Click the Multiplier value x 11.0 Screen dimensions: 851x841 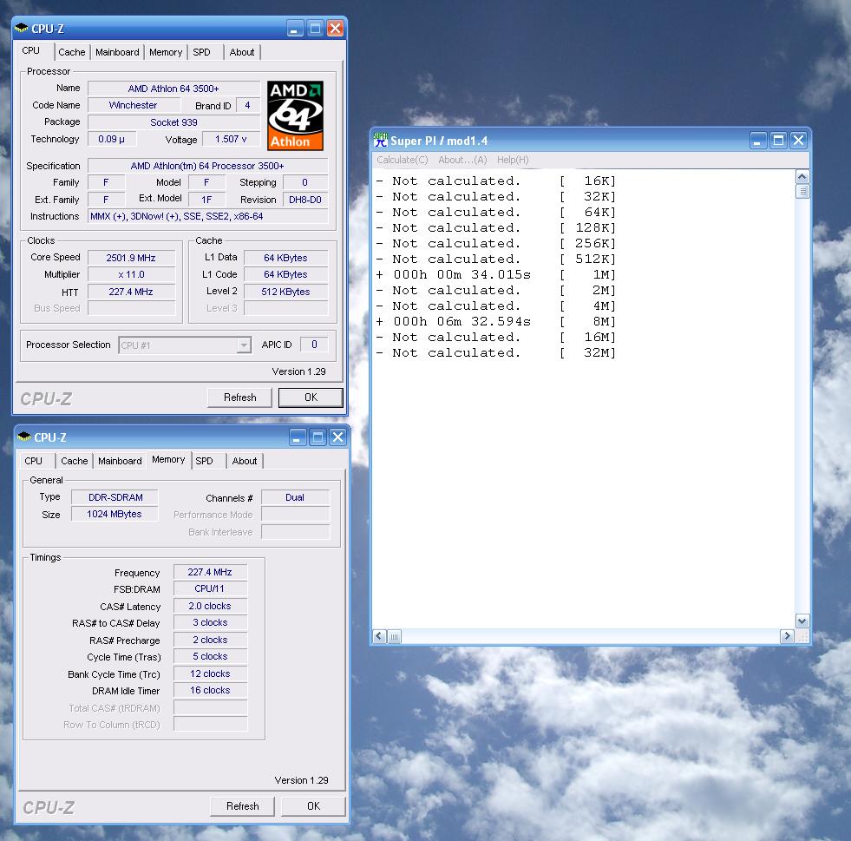131,275
